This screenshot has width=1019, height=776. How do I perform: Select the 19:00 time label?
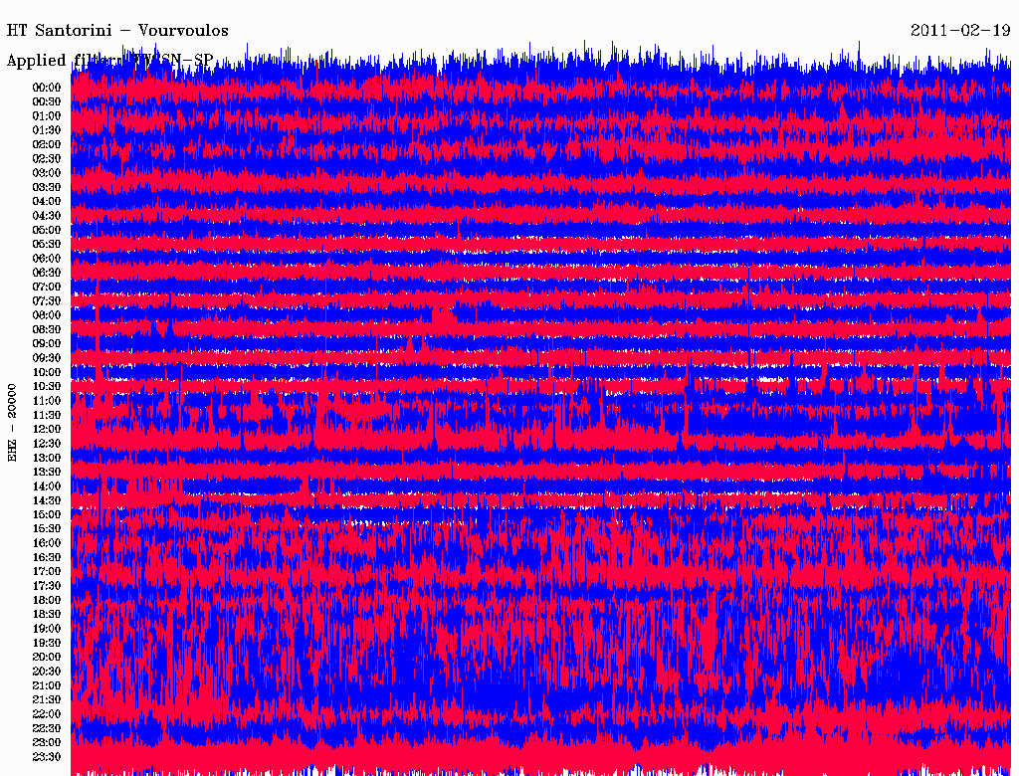click(47, 629)
